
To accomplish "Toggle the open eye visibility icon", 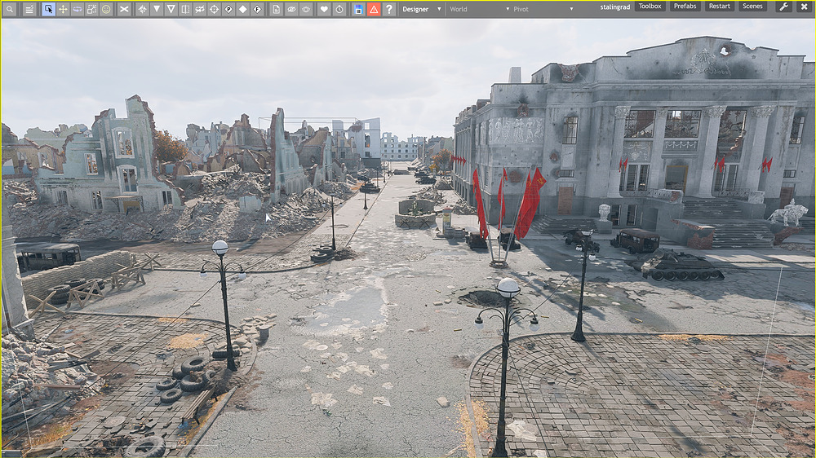I will [306, 9].
